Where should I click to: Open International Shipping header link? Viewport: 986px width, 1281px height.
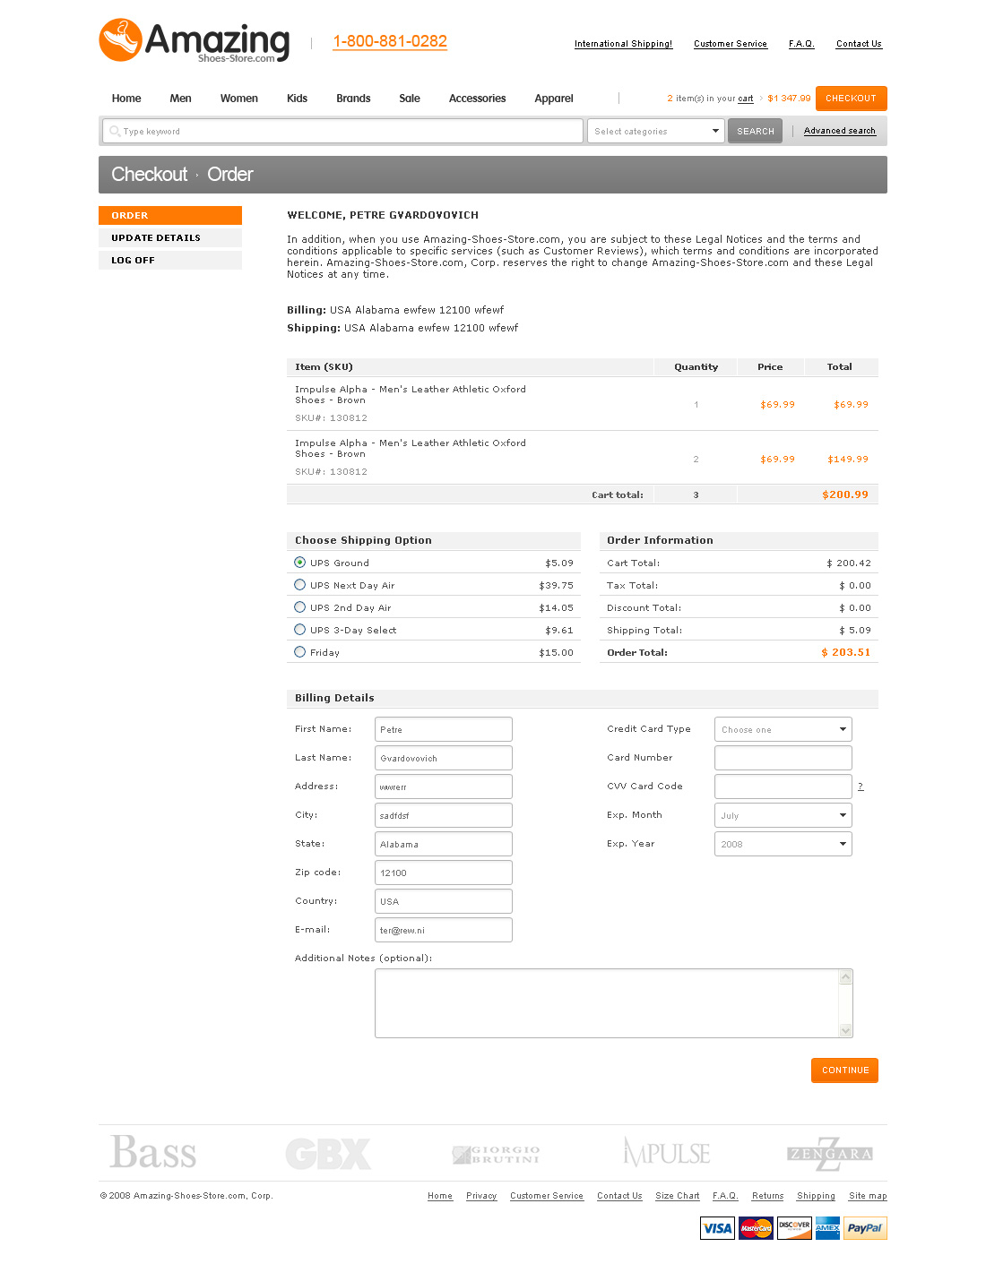click(x=624, y=44)
